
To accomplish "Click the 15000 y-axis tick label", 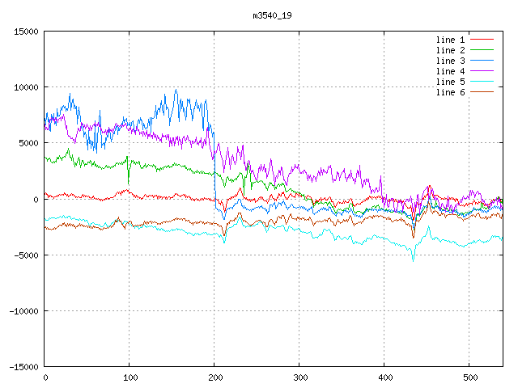I will pos(26,32).
